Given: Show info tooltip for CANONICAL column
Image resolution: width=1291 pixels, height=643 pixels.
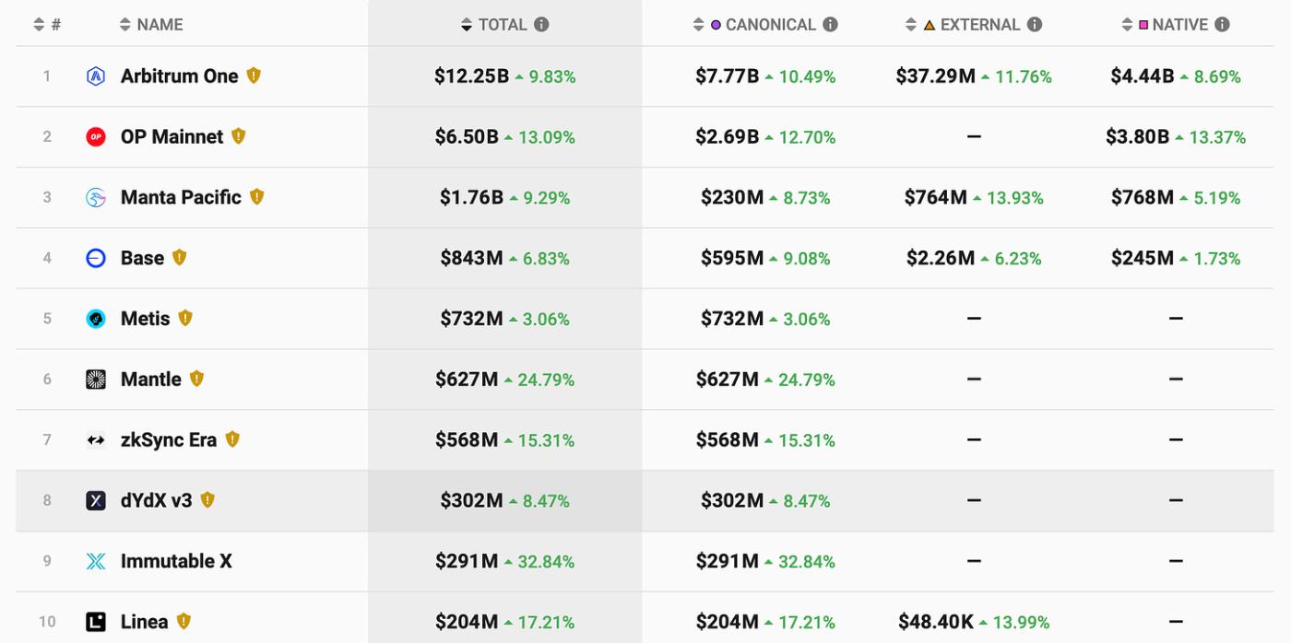Looking at the screenshot, I should [x=830, y=25].
